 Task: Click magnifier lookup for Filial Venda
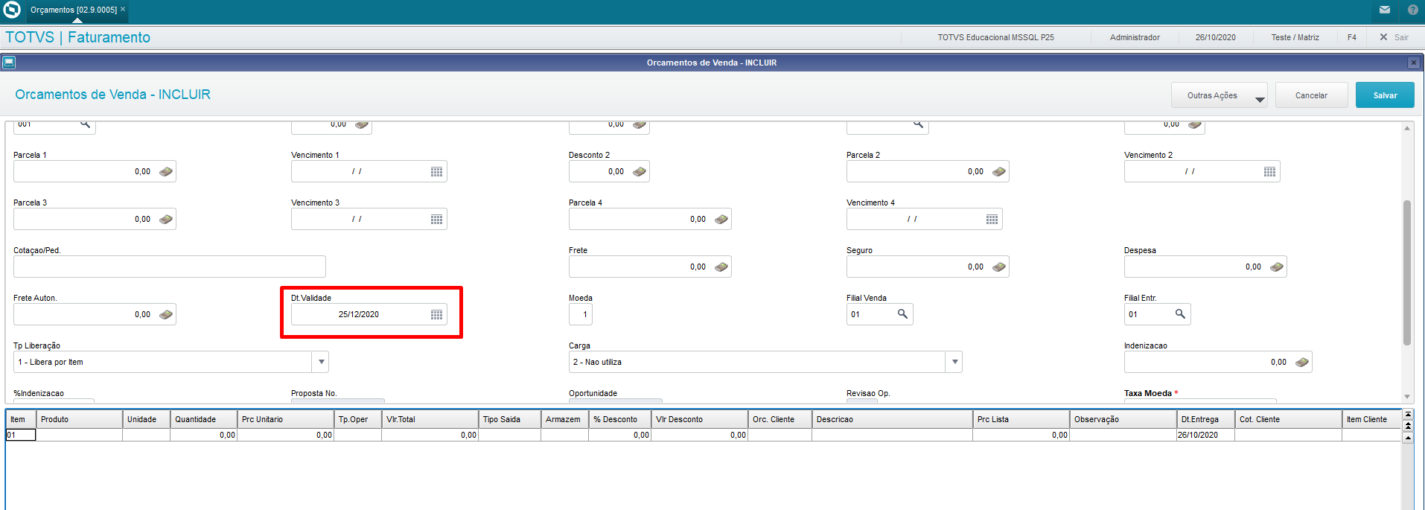(902, 314)
